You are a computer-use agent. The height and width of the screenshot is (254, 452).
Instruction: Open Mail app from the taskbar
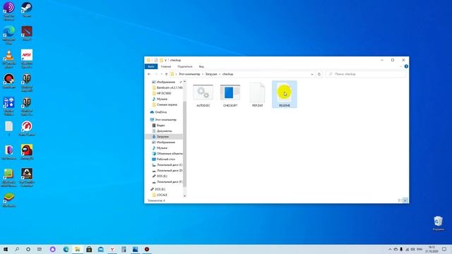tap(100, 249)
